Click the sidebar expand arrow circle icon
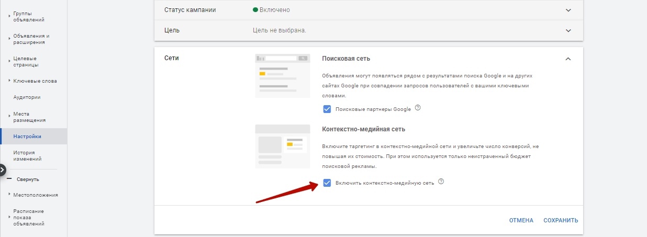Viewport: 647px width, 237px height. click(2, 170)
